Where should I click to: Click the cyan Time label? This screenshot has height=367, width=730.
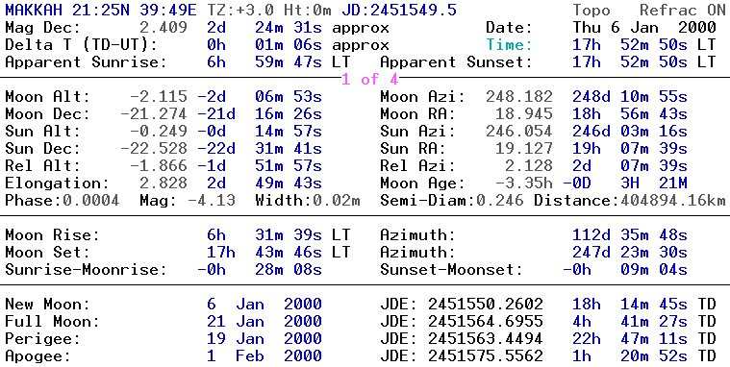[x=509, y=45]
